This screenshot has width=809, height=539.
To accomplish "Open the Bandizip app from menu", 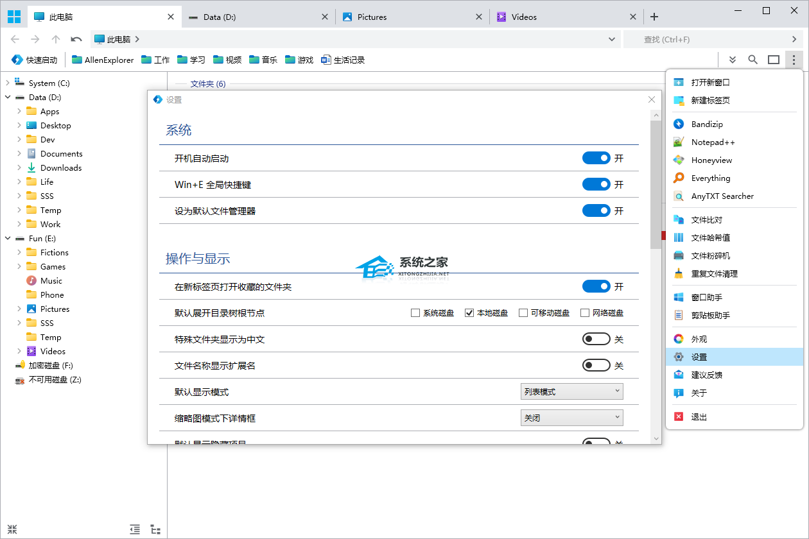I will [x=706, y=124].
